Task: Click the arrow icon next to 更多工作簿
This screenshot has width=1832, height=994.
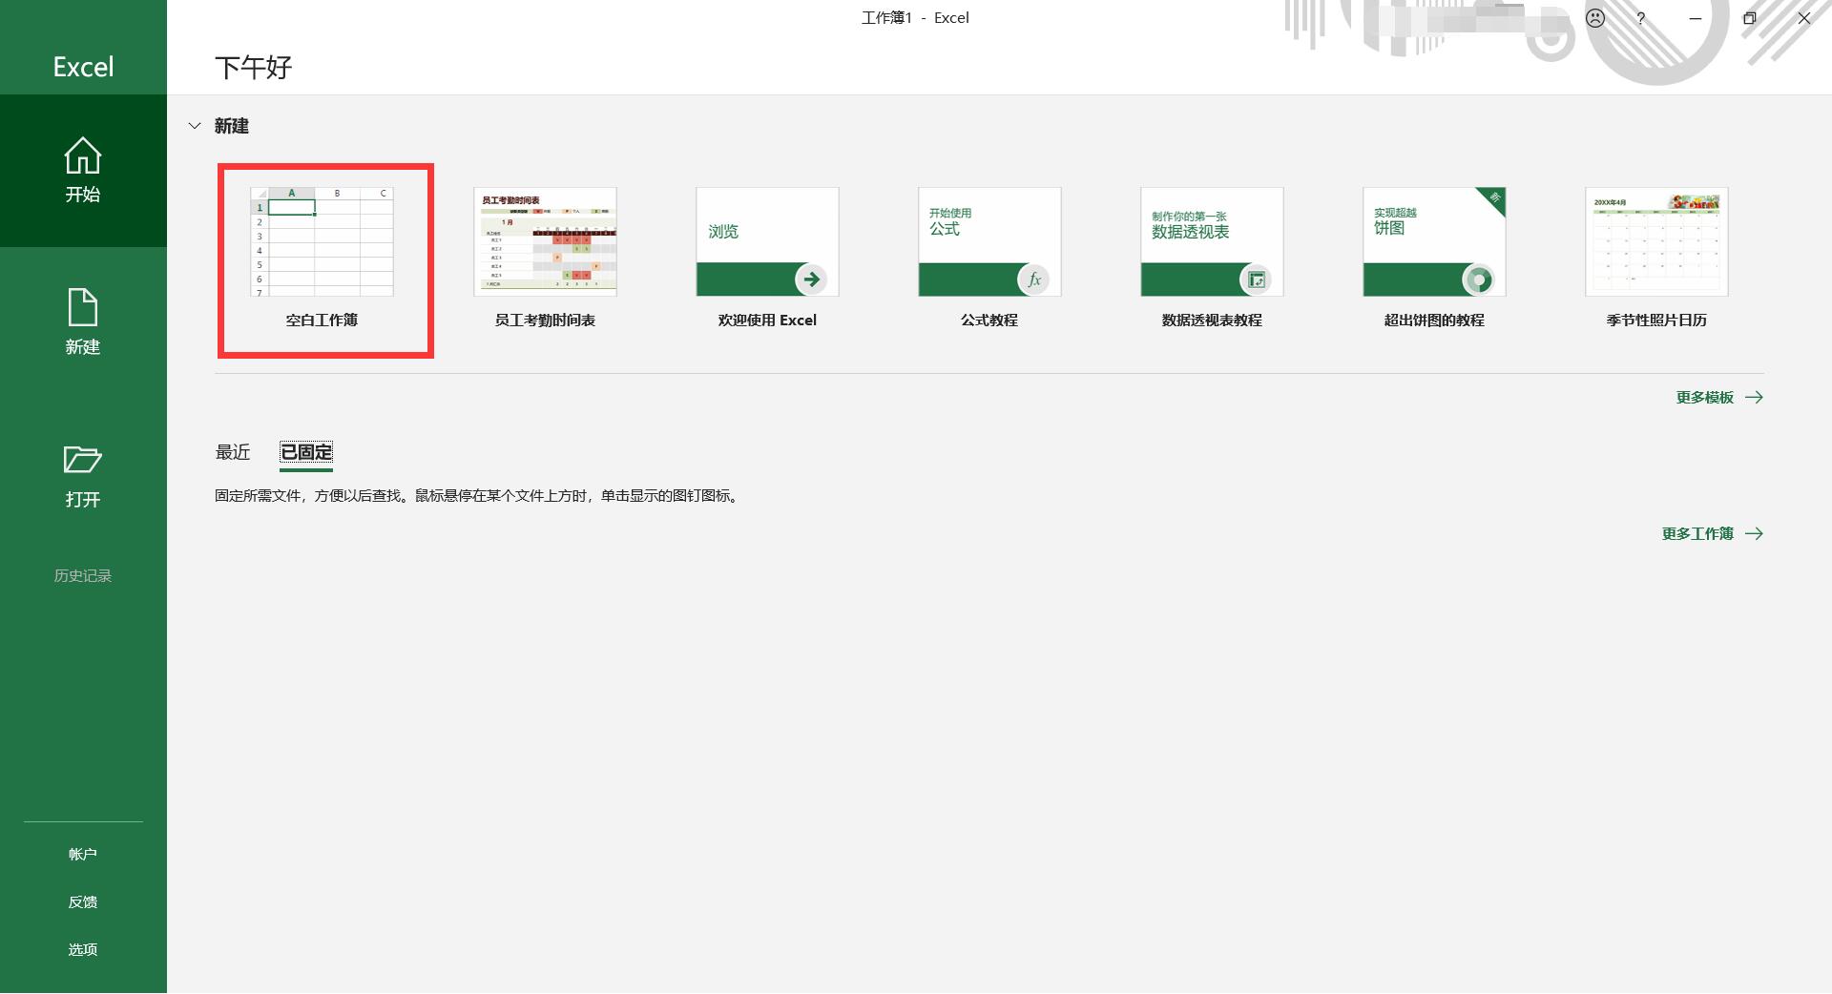Action: (1754, 533)
